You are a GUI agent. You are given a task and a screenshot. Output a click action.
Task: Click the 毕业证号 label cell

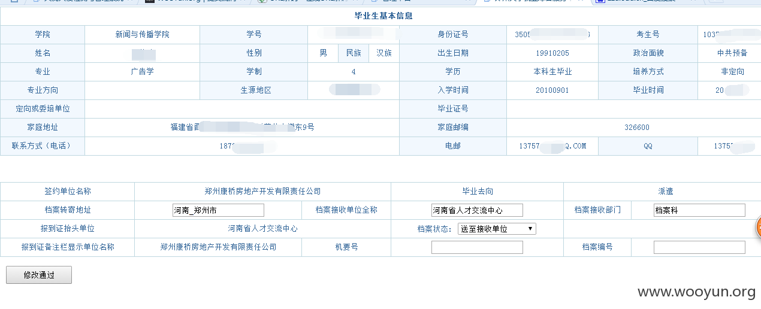pyautogui.click(x=453, y=109)
